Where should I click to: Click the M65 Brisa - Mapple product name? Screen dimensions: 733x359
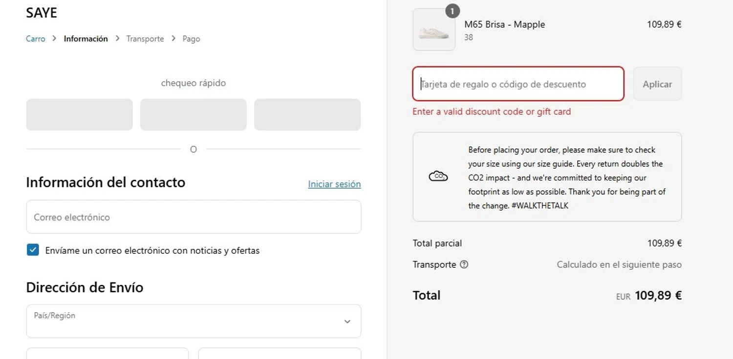coord(504,24)
